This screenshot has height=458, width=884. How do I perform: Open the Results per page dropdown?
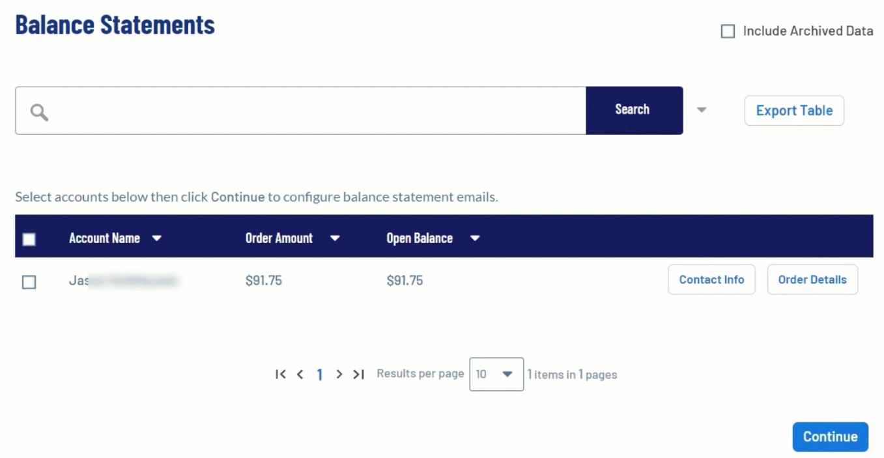pyautogui.click(x=496, y=375)
